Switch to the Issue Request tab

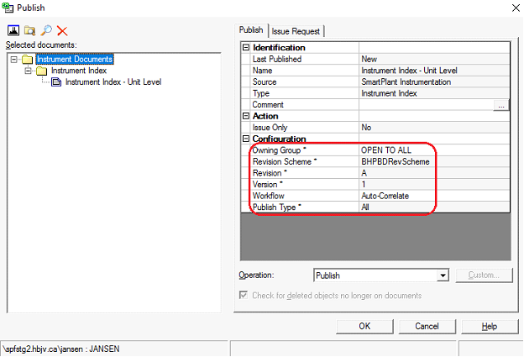[x=296, y=31]
